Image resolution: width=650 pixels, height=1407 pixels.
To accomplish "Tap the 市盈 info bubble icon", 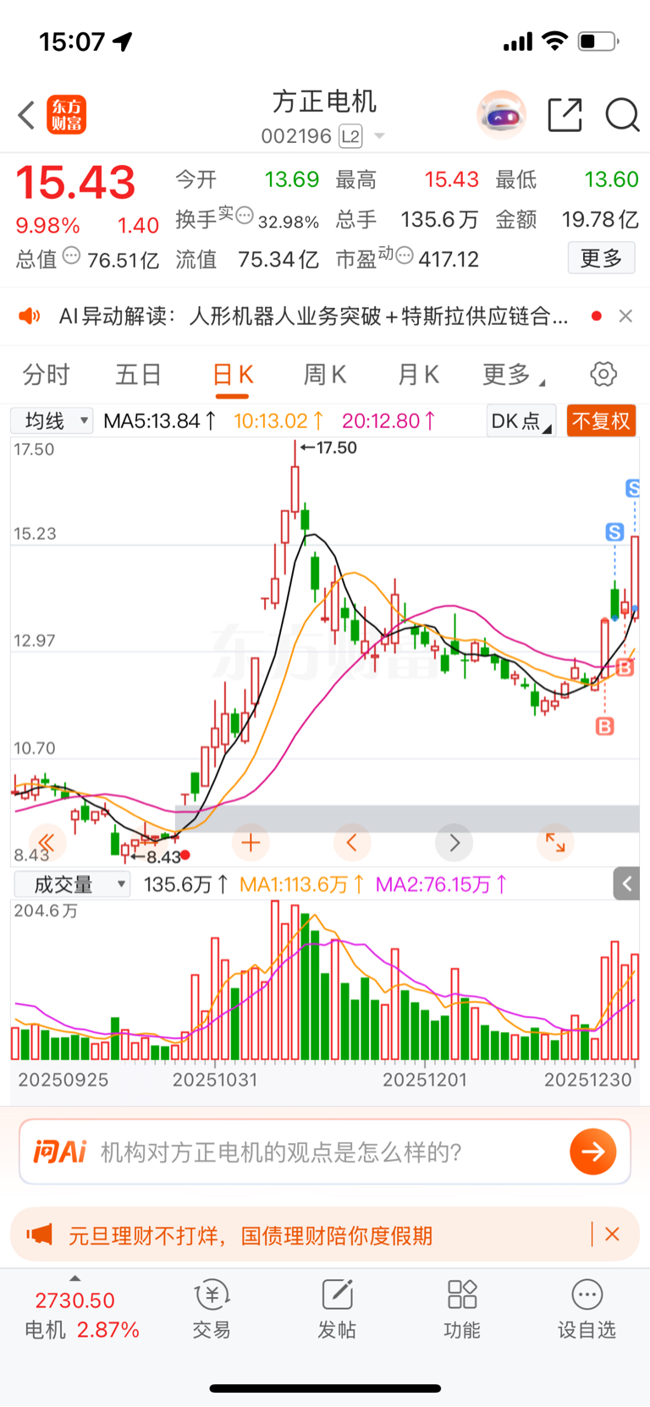I will [x=405, y=256].
